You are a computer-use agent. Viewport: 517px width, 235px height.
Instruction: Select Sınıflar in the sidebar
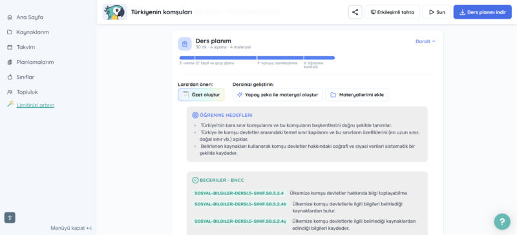pos(25,77)
